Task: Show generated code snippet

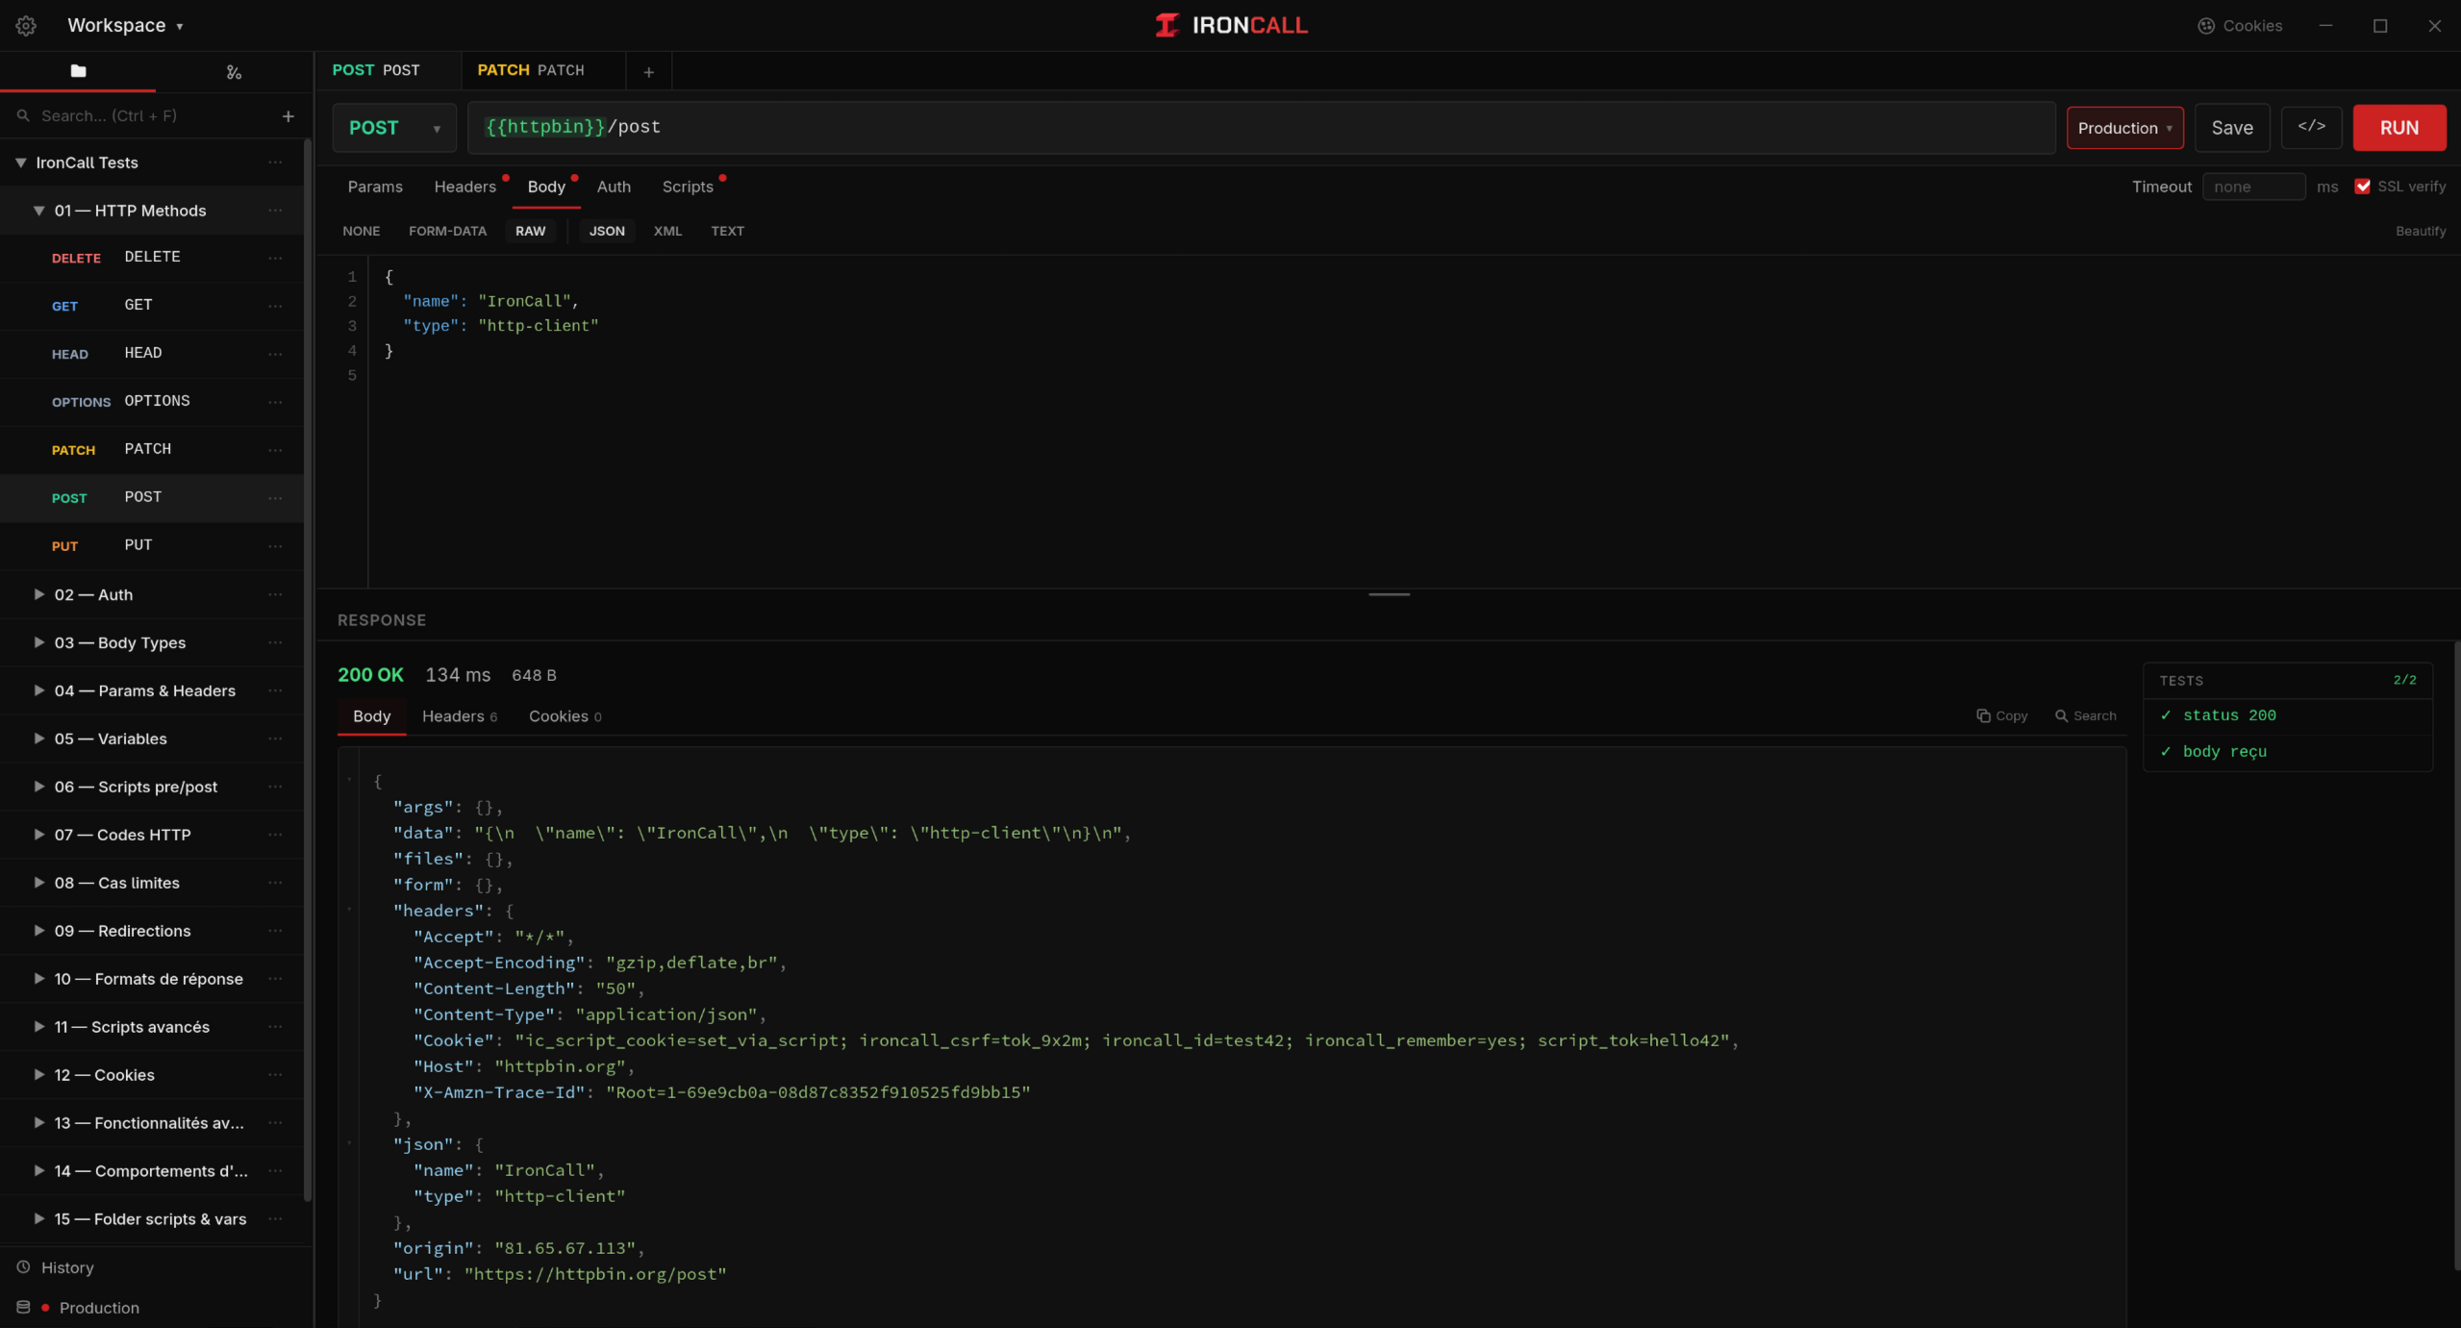Action: click(2312, 127)
